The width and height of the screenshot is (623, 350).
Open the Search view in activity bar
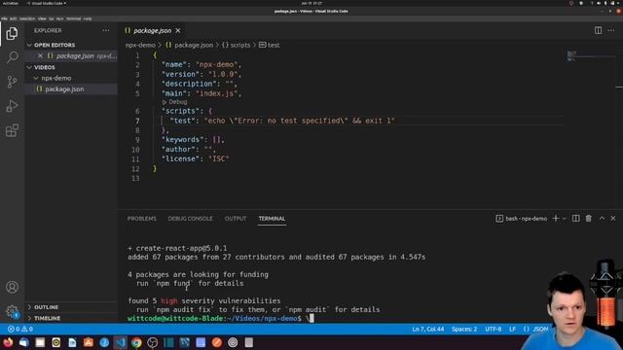coord(12,57)
